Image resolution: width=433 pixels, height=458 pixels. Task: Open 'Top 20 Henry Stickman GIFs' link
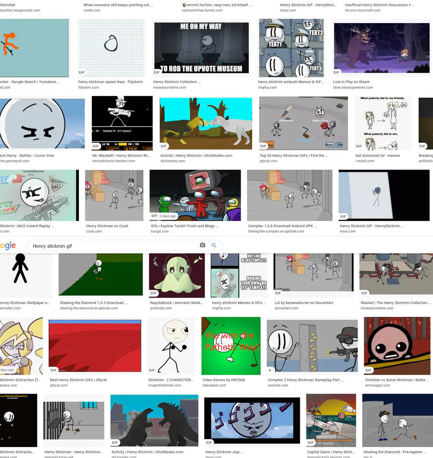[x=294, y=155]
